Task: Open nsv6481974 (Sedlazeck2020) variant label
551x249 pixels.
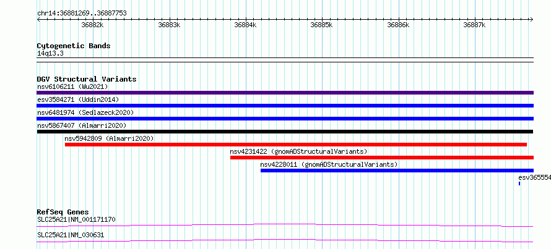Action: pyautogui.click(x=85, y=112)
